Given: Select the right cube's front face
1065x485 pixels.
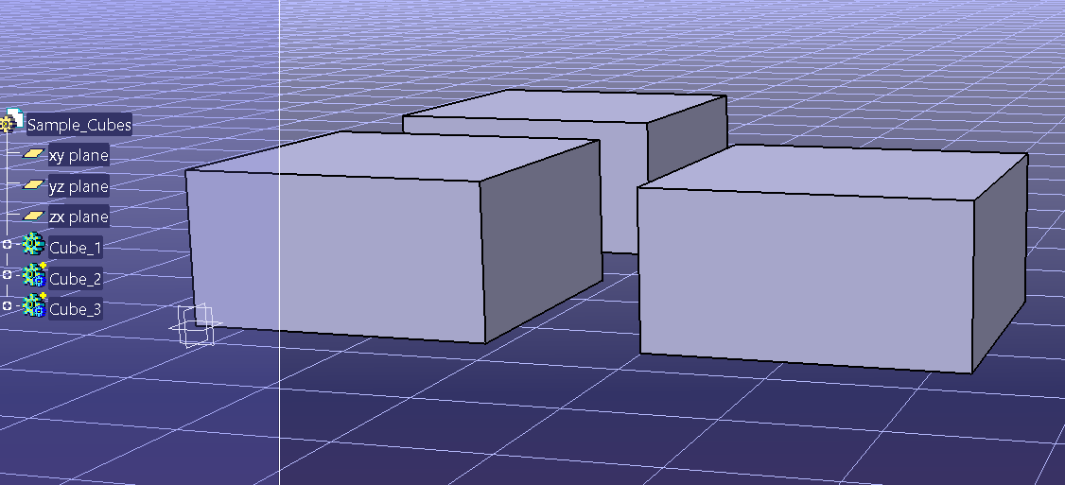Looking at the screenshot, I should pyautogui.click(x=807, y=280).
